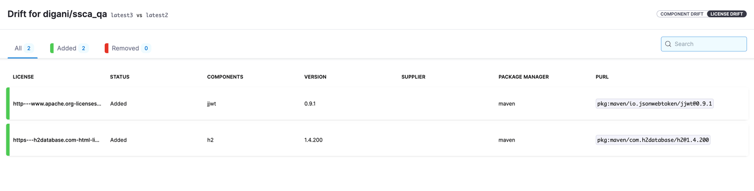
Task: Select the apache.org license row
Action: pos(377,104)
